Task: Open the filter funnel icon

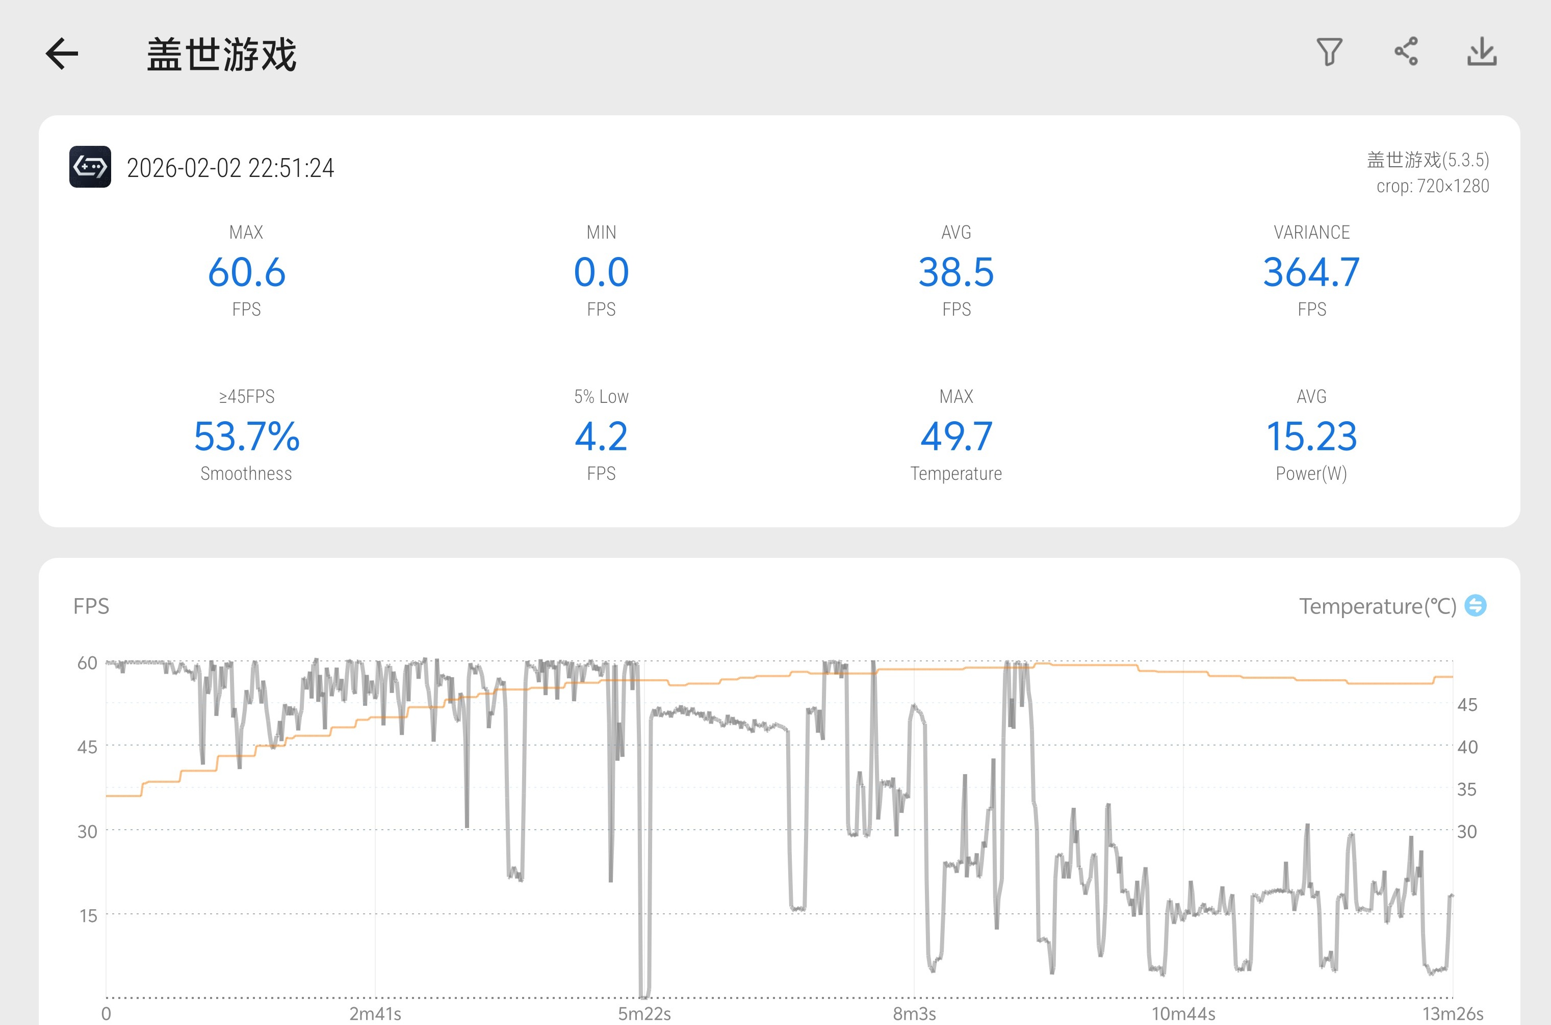Action: point(1329,53)
